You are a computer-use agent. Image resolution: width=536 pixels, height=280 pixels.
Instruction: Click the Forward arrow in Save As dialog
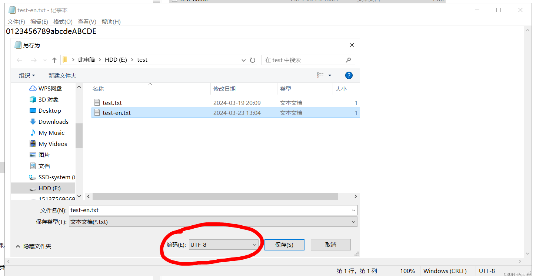(34, 60)
